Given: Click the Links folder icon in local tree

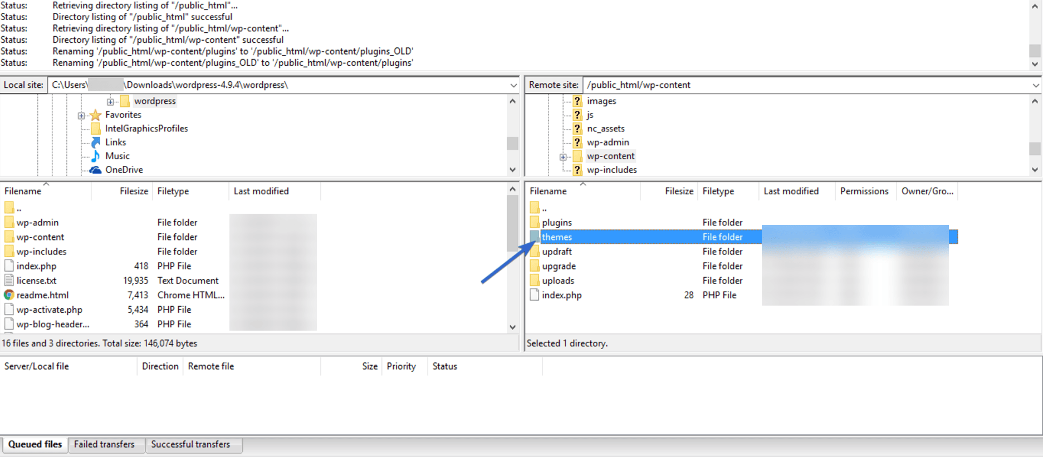Looking at the screenshot, I should click(x=96, y=142).
